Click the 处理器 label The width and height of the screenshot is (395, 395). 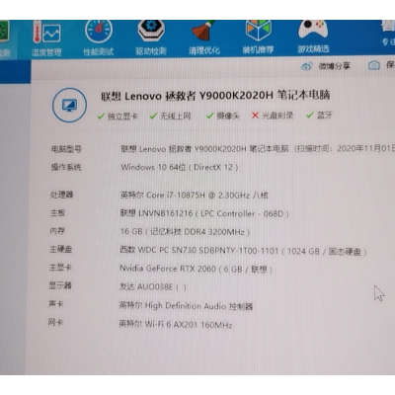click(62, 195)
